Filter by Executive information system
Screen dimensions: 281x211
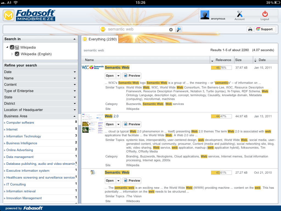[28, 171]
